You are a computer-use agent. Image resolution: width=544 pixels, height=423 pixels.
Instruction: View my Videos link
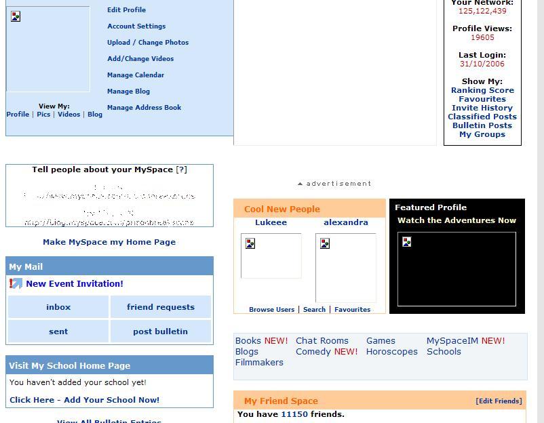pos(69,114)
